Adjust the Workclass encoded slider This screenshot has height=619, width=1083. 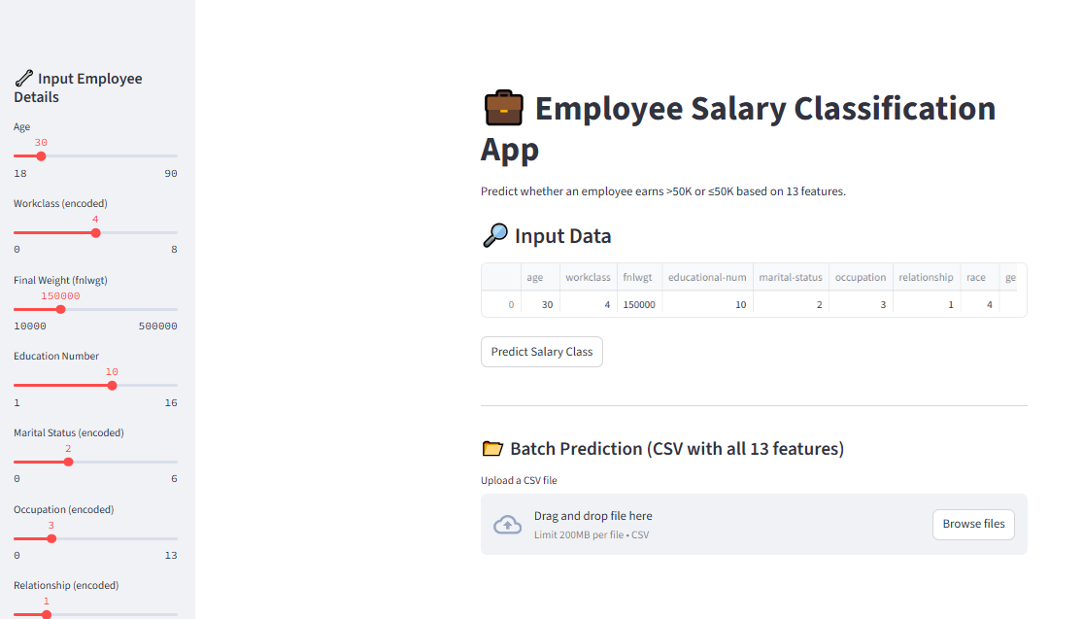pos(94,232)
